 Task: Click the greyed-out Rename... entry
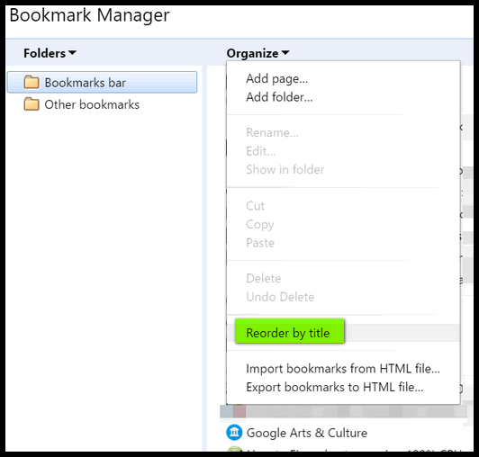click(x=272, y=132)
